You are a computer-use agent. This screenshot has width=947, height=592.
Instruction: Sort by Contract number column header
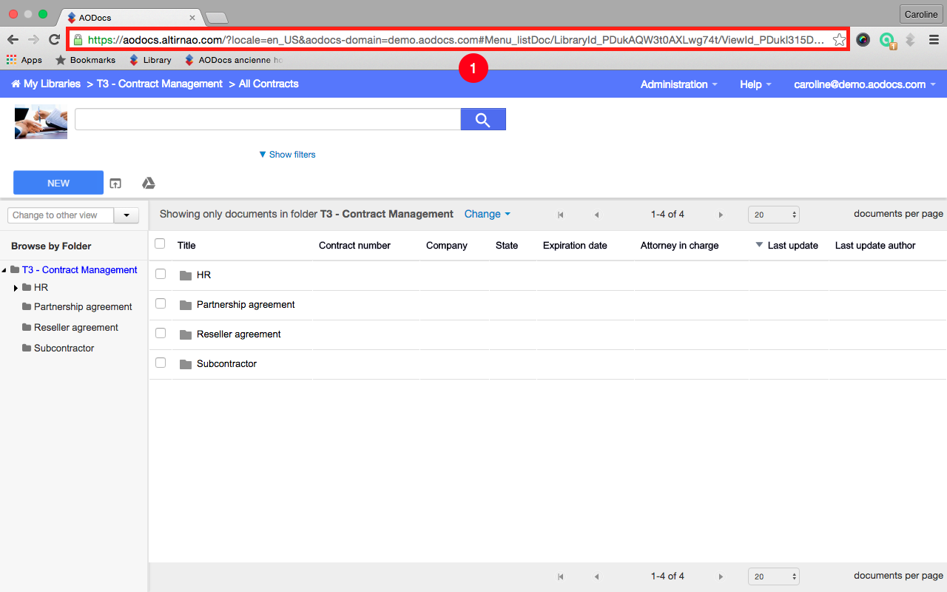tap(354, 245)
